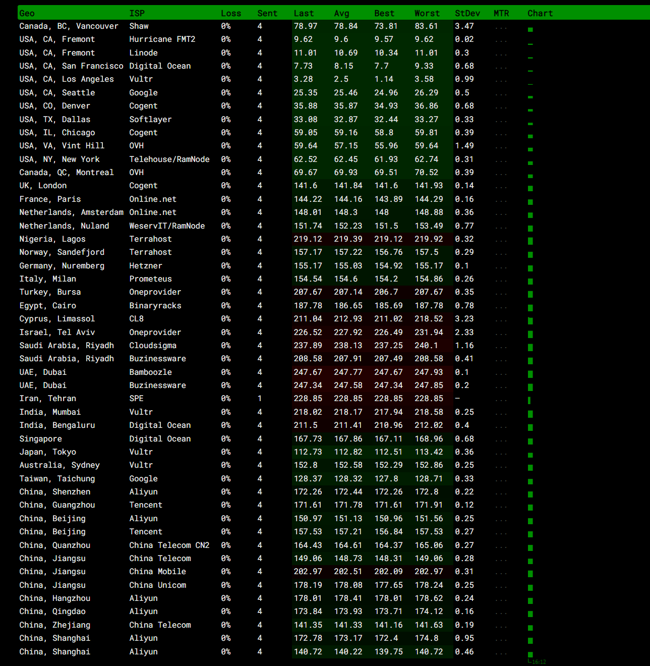The height and width of the screenshot is (666, 650).
Task: Select 'Taiwan, Taichung' location text
Action: [57, 479]
